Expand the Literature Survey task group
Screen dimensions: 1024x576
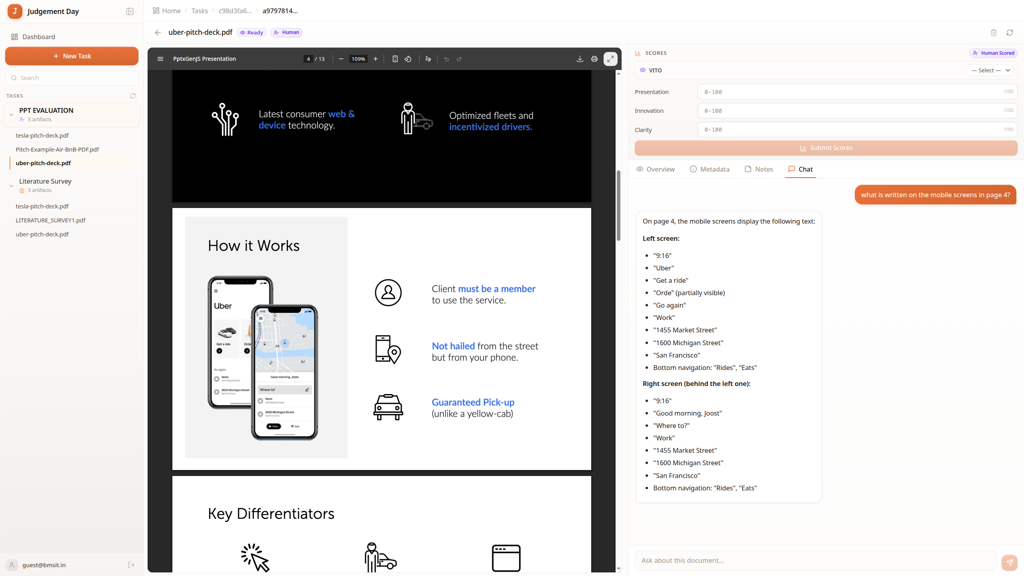click(x=11, y=185)
